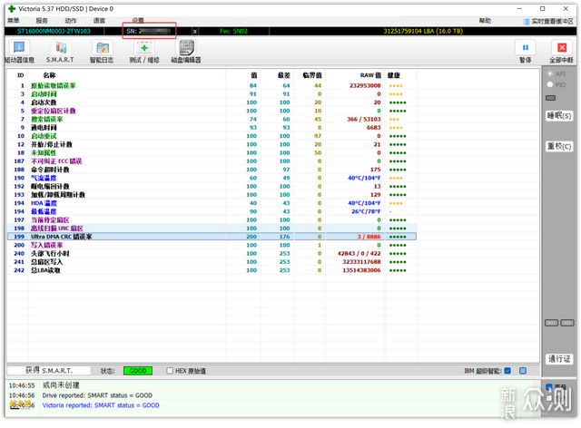Screen dimensions: 581x428
Task: Click the 通行证 passport button
Action: 559,359
